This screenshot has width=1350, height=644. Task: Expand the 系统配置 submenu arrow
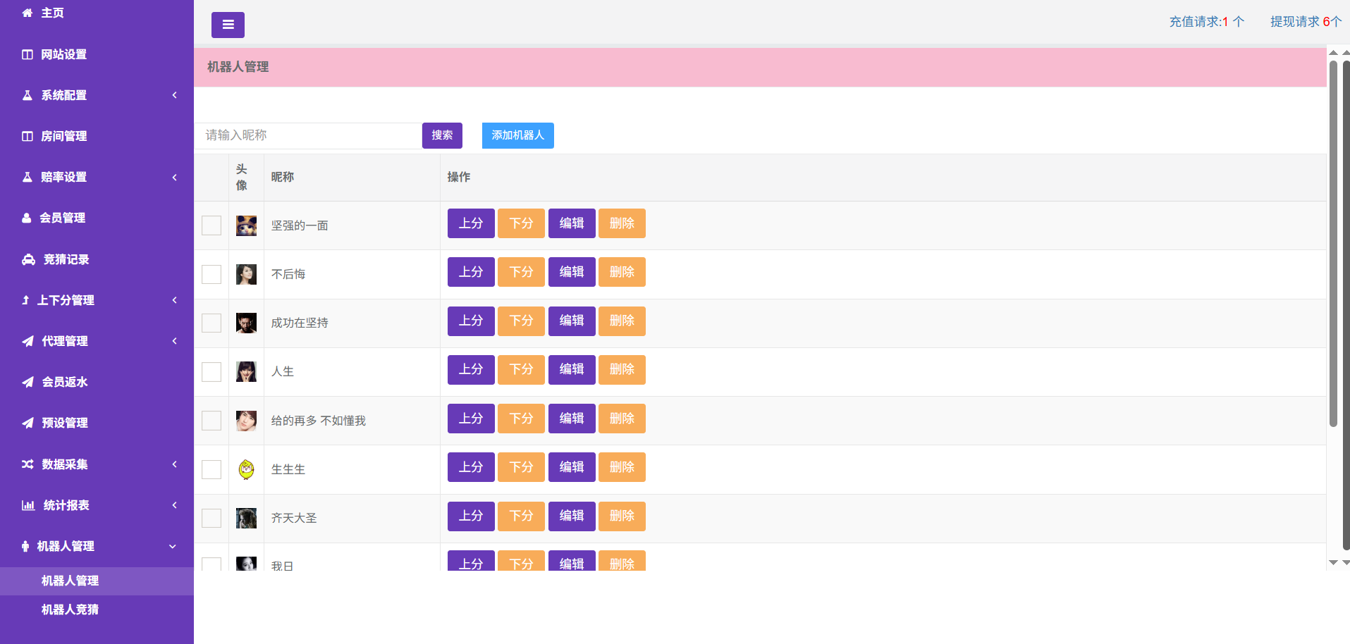coord(174,95)
